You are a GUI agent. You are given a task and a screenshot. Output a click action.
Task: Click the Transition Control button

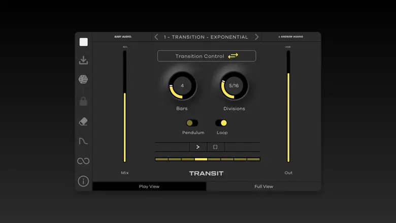coord(207,56)
